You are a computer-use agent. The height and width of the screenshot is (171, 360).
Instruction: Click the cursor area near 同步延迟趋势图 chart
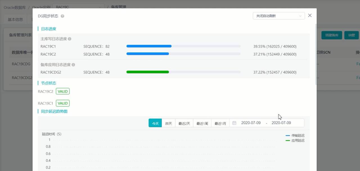click(279, 117)
